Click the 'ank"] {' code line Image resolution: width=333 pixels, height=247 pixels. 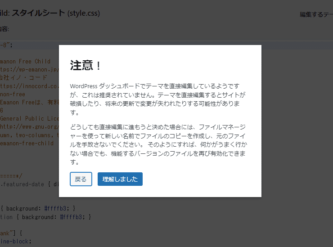[x=11, y=233]
